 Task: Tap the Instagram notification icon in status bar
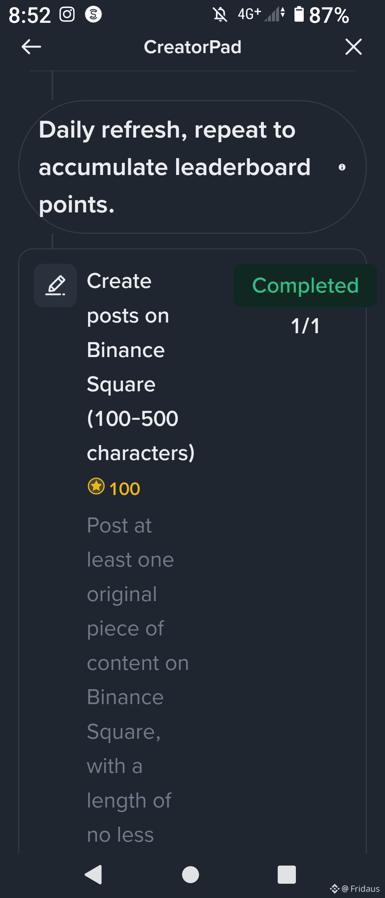(x=67, y=15)
